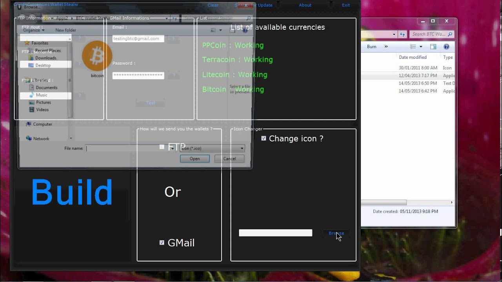The height and width of the screenshot is (282, 502).
Task: Click the Bitcoin : Working list entry
Action: coord(233,89)
